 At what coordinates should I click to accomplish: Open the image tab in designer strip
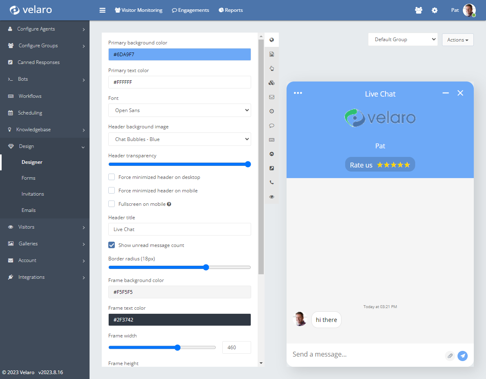(271, 54)
